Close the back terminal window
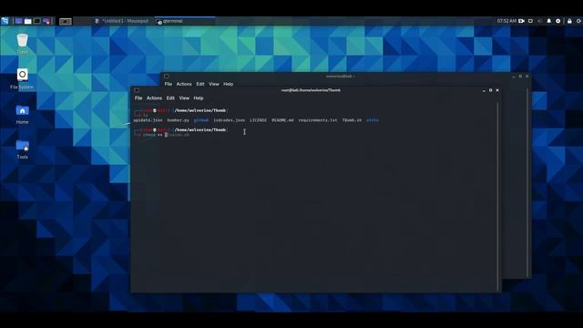This screenshot has width=583, height=328. point(527,77)
